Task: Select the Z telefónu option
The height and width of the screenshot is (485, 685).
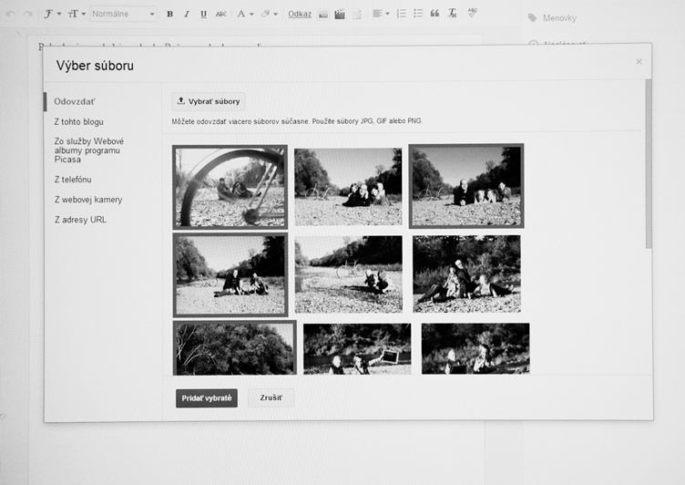Action: (x=73, y=180)
